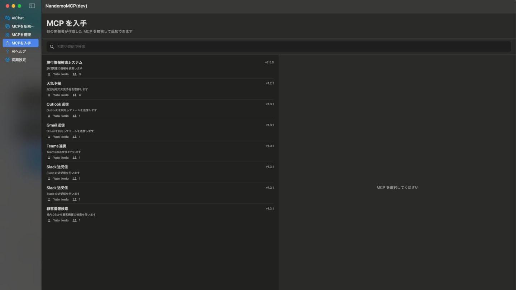Screen dimensions: 516x290
Task: Click users icon in 旅行情報検索システム row
Action: pyautogui.click(x=75, y=74)
